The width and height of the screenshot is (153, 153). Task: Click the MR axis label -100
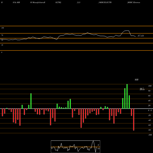150,135
